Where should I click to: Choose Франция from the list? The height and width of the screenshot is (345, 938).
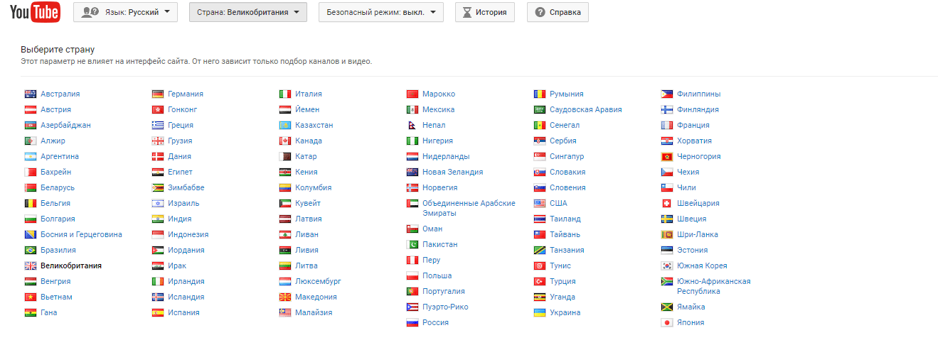[693, 125]
